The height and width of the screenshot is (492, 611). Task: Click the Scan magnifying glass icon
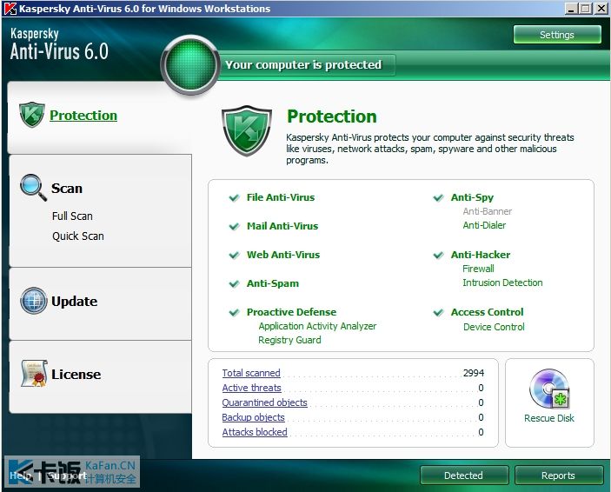34,188
